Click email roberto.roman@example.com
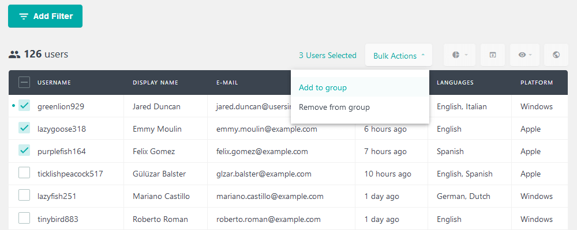This screenshot has height=230, width=577. point(269,219)
